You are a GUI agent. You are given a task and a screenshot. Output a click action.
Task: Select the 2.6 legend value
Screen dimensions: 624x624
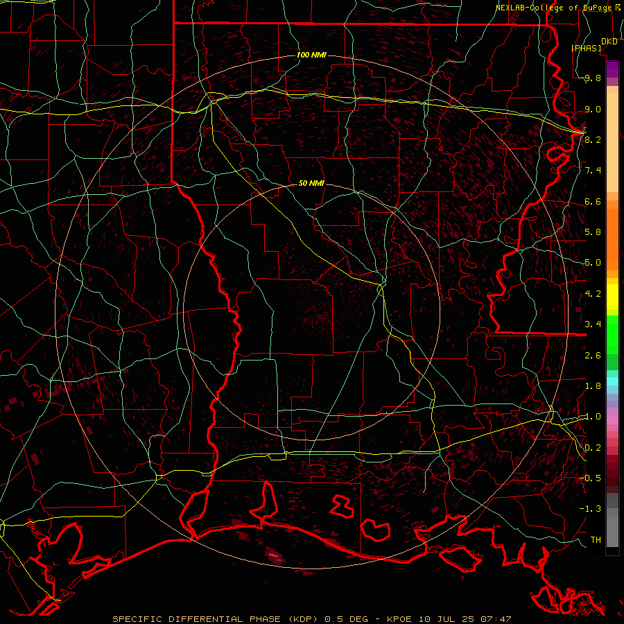pyautogui.click(x=593, y=355)
